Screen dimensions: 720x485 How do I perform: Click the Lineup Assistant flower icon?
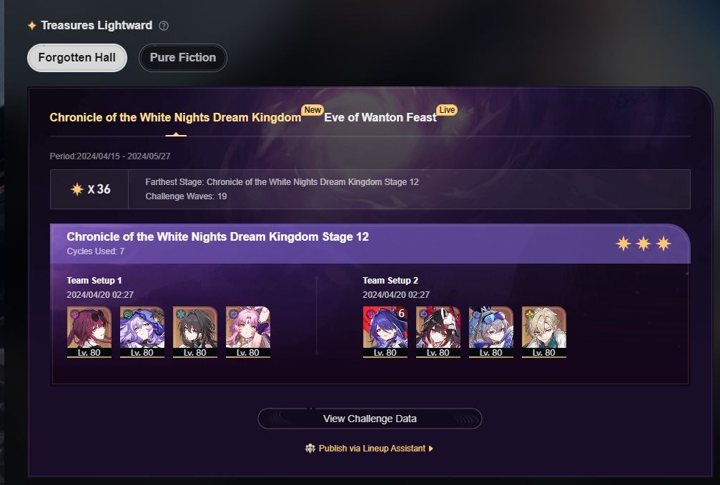310,449
